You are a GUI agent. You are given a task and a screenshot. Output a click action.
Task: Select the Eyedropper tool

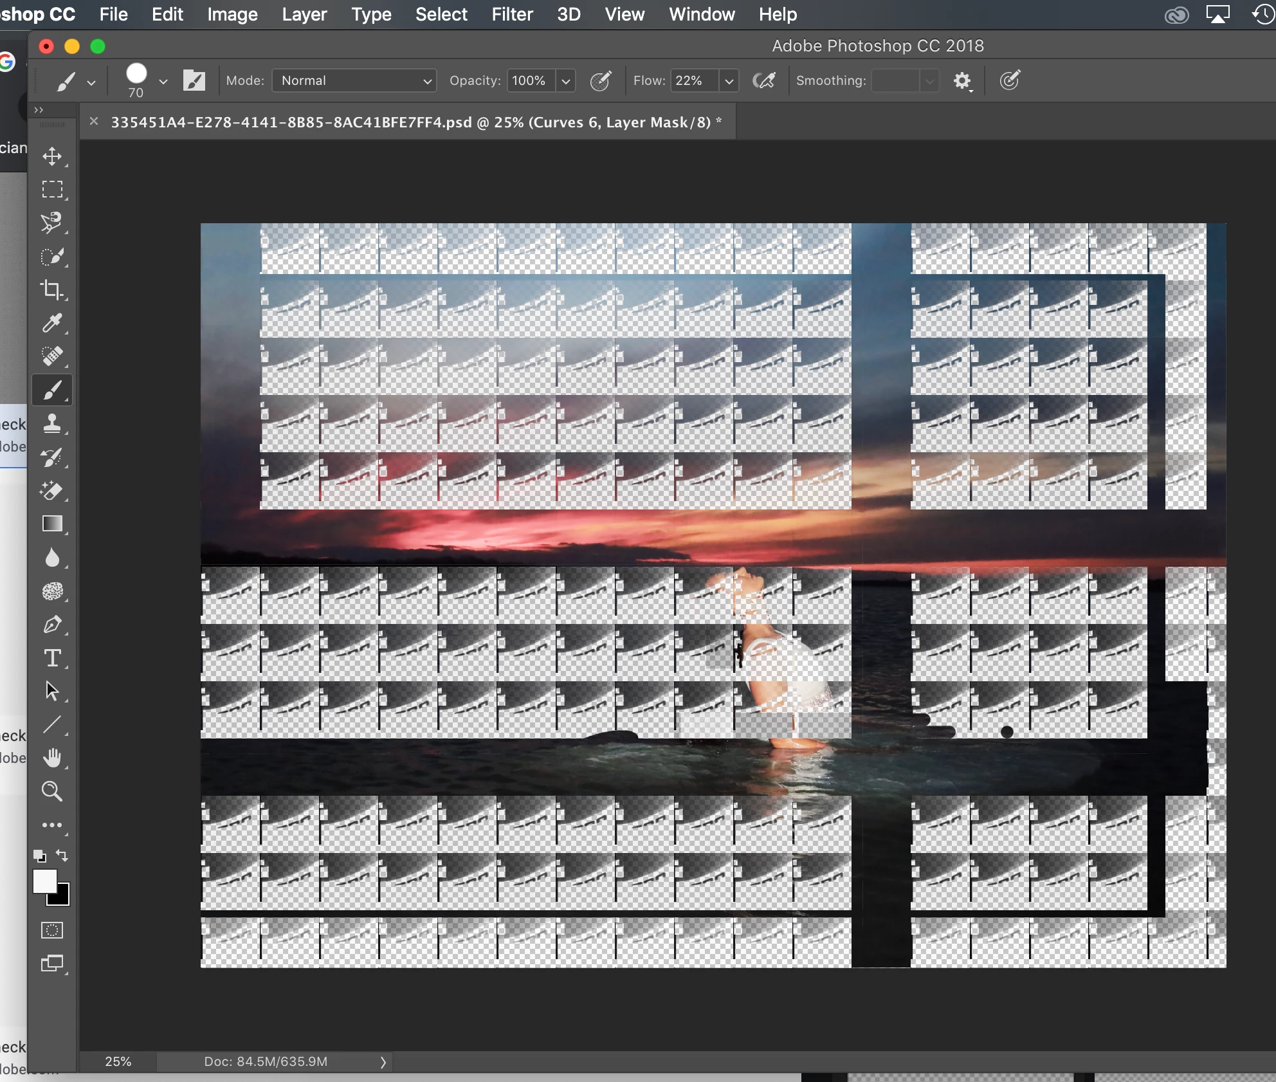tap(52, 322)
